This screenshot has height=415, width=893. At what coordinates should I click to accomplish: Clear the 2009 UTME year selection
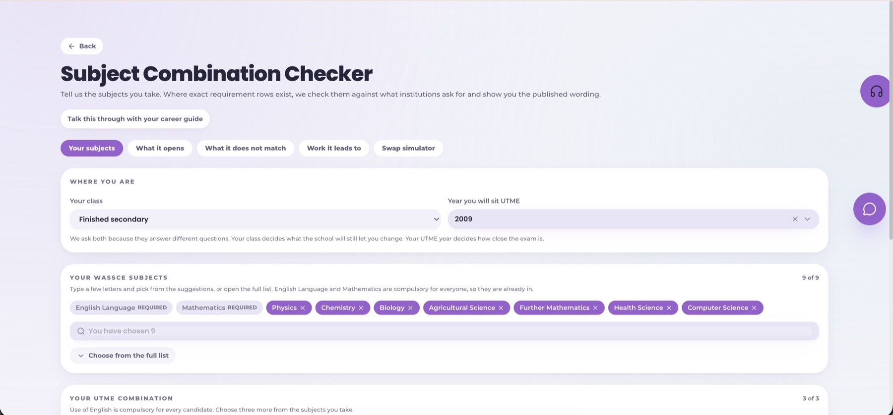pos(795,219)
